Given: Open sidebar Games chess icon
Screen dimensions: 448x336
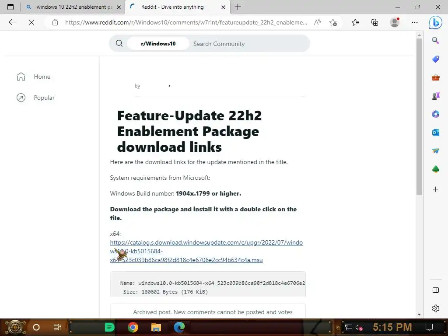Looking at the screenshot, I should click(435, 96).
